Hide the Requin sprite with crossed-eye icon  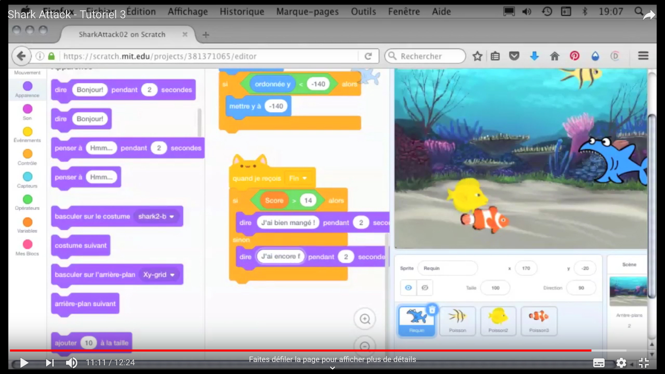425,288
